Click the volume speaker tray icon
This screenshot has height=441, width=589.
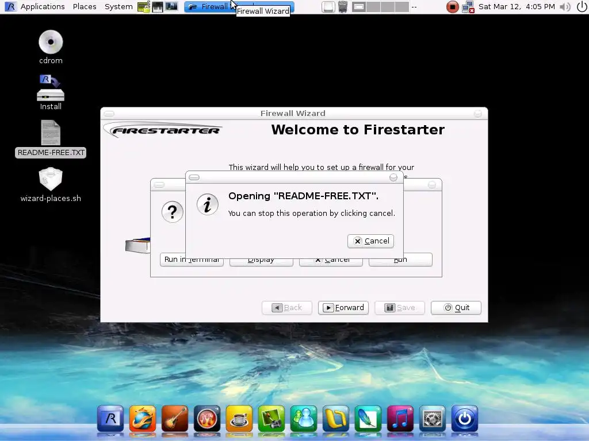(565, 7)
